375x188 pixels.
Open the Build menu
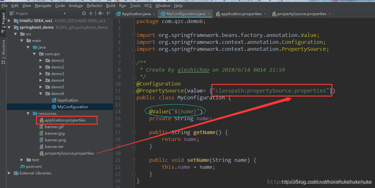[111, 5]
